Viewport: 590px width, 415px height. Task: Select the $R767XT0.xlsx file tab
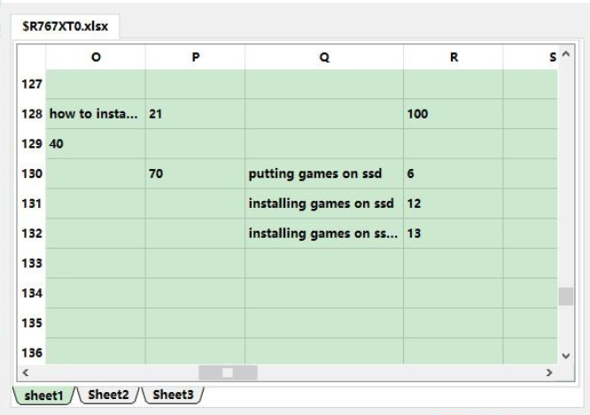[x=66, y=27]
